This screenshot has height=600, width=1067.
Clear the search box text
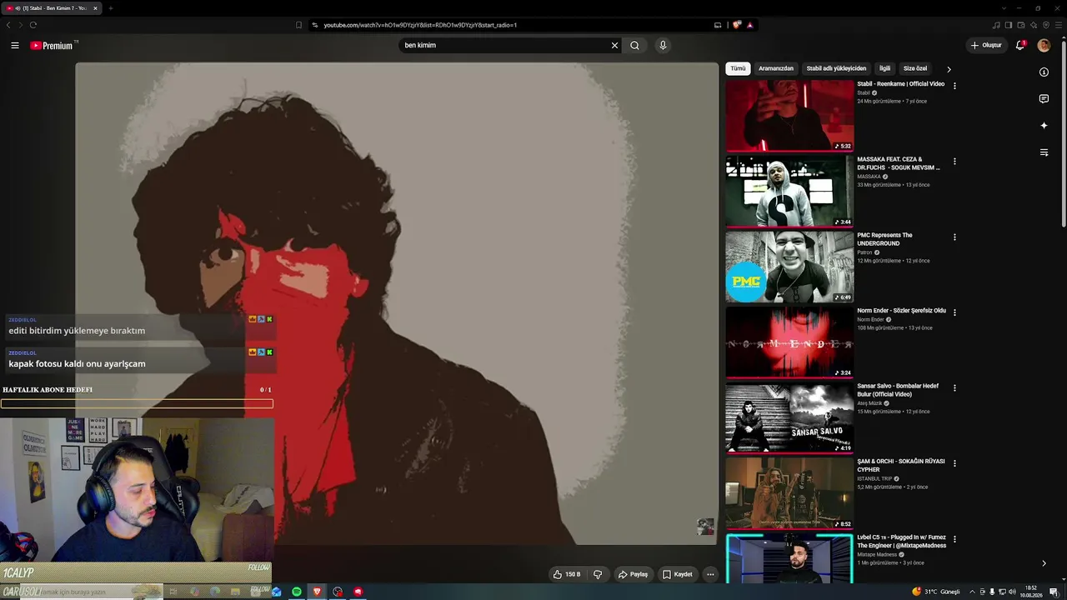(614, 46)
